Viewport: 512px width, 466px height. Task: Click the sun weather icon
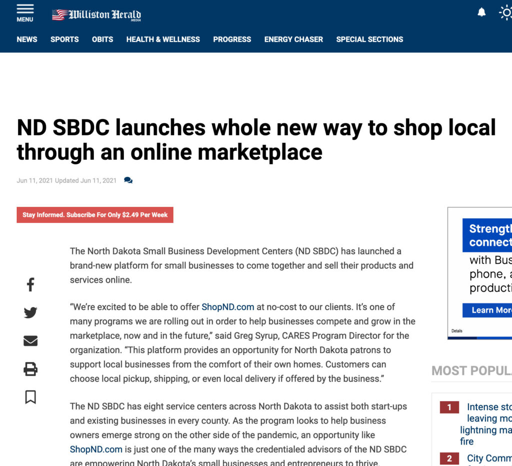(x=506, y=13)
